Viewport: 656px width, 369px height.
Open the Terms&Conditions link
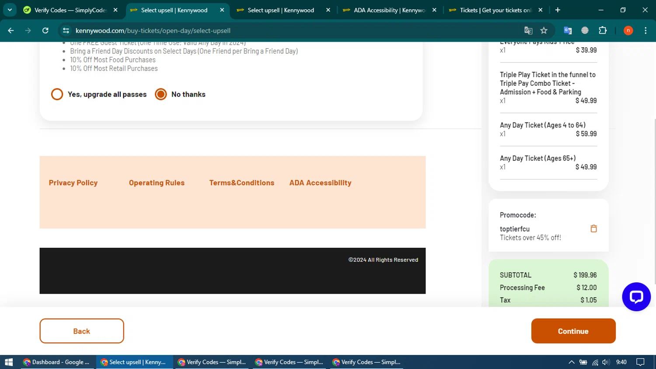[x=242, y=183]
